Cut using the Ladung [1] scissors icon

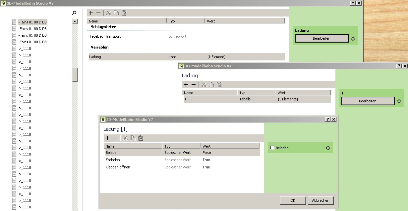(x=125, y=138)
